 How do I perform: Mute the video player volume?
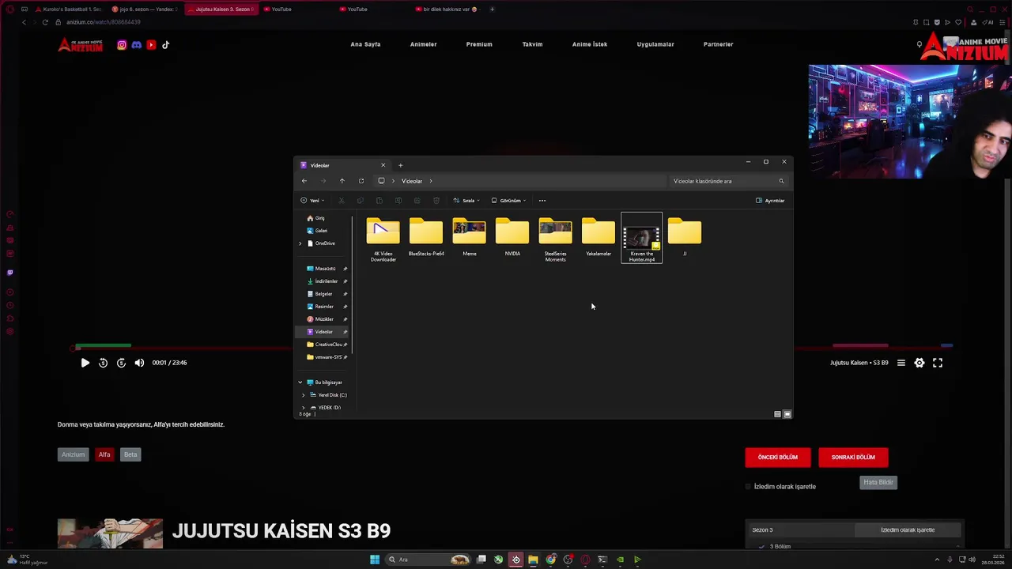click(x=139, y=363)
